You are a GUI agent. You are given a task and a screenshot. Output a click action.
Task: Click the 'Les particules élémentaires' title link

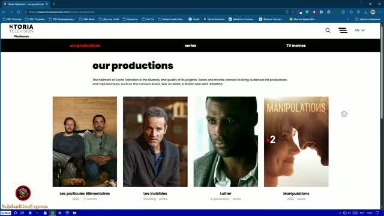[x=85, y=193]
